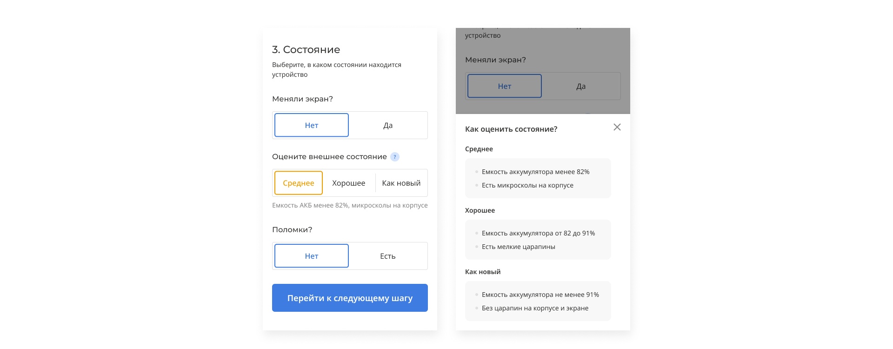The image size is (893, 349).
Task: Choose "Среднее" condition option
Action: [299, 183]
